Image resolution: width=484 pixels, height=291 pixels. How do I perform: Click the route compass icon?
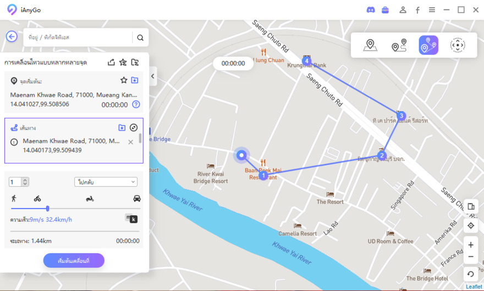134,127
